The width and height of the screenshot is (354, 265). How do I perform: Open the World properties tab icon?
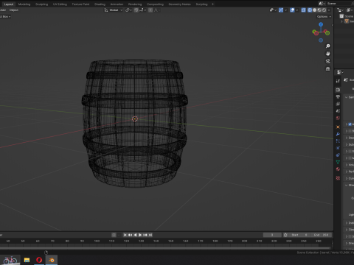coord(338,119)
